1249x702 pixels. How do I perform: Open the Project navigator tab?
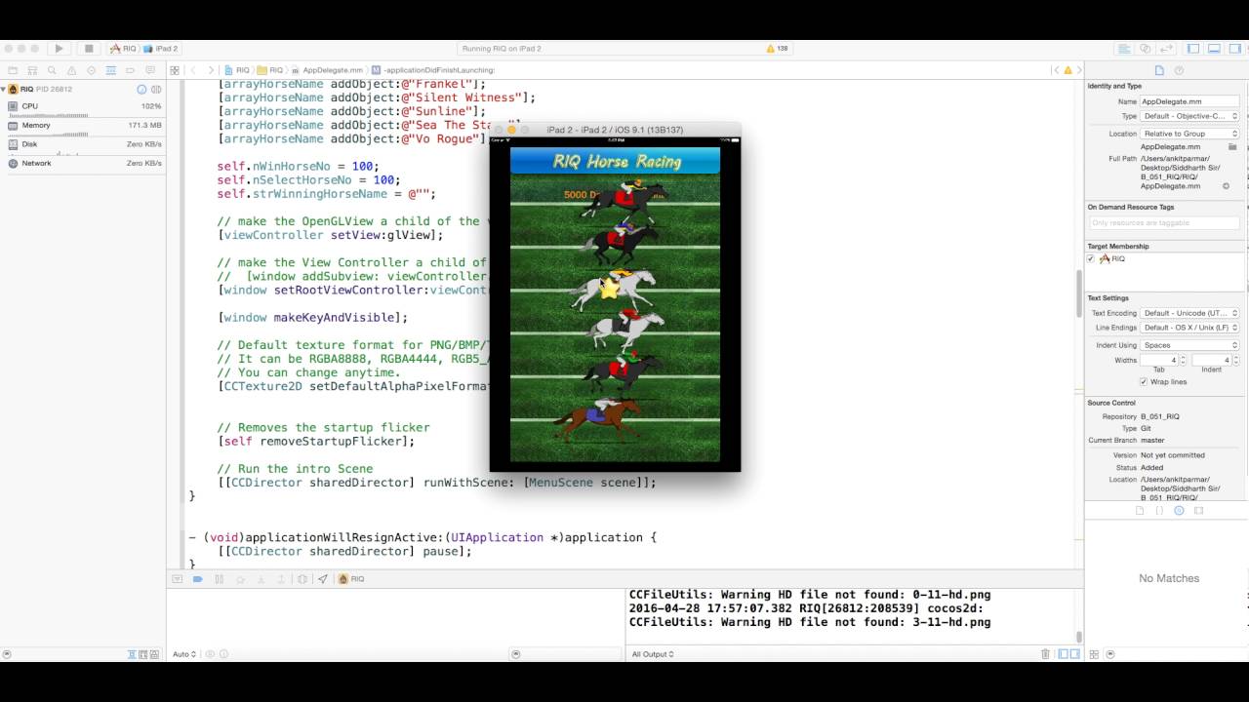point(11,70)
